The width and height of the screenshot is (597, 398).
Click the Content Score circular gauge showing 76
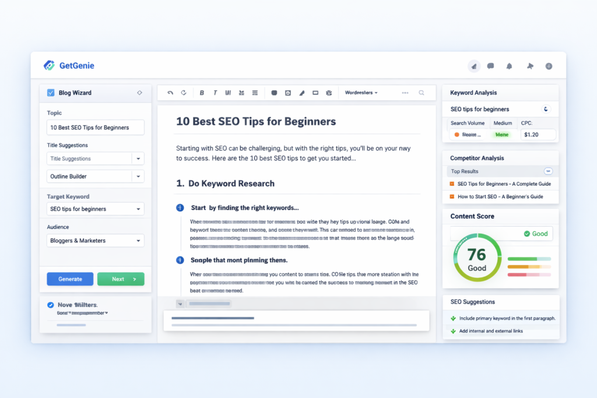tap(477, 258)
